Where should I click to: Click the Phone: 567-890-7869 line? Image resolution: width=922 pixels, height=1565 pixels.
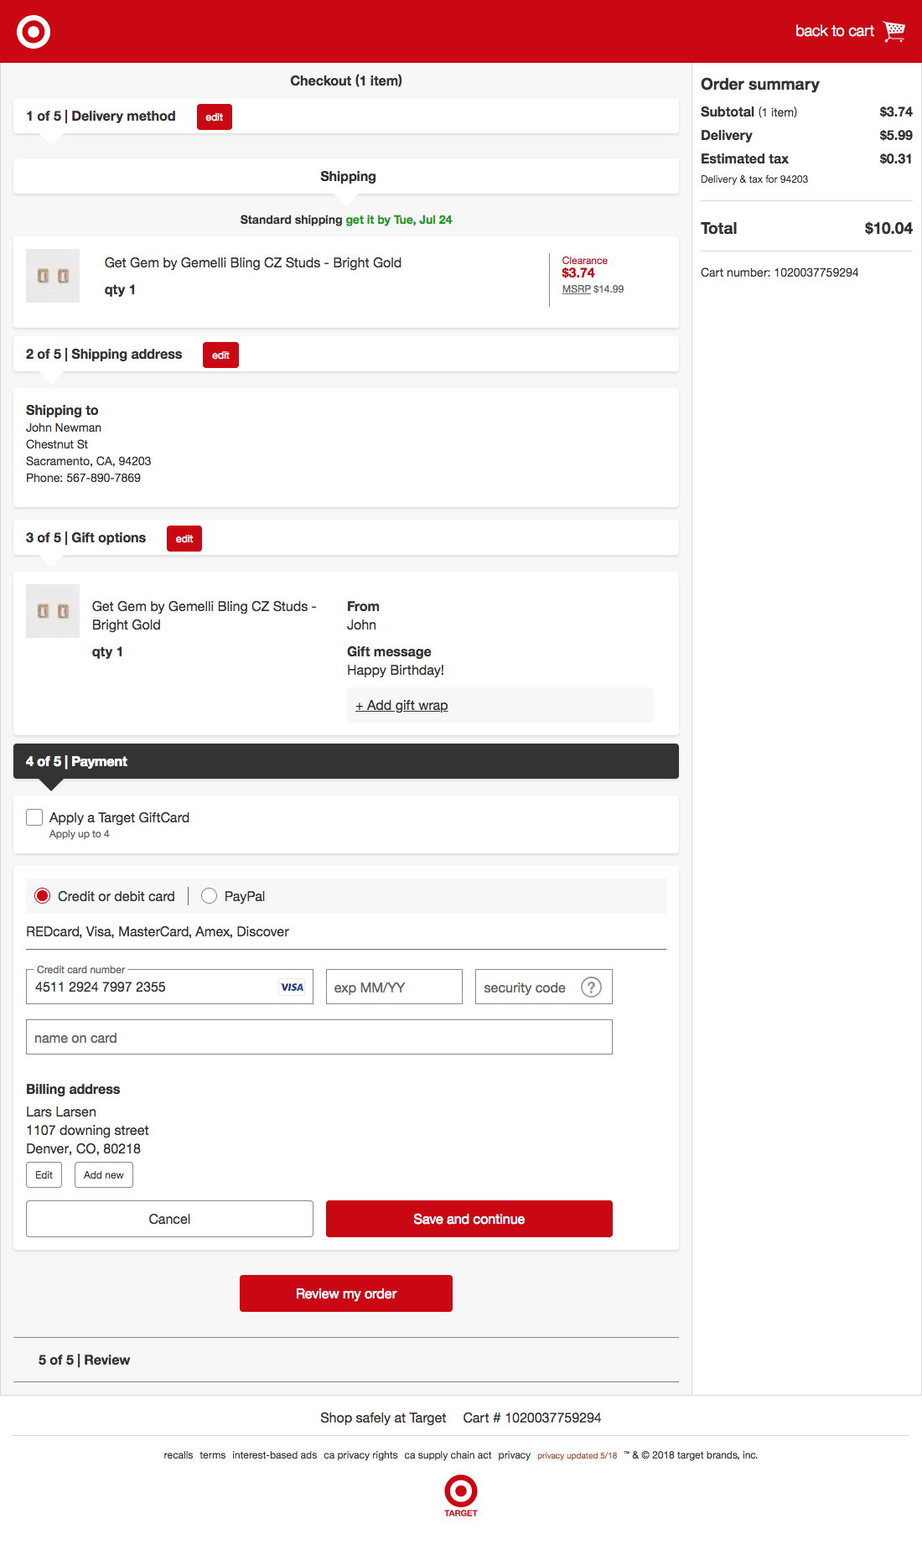pyautogui.click(x=83, y=478)
